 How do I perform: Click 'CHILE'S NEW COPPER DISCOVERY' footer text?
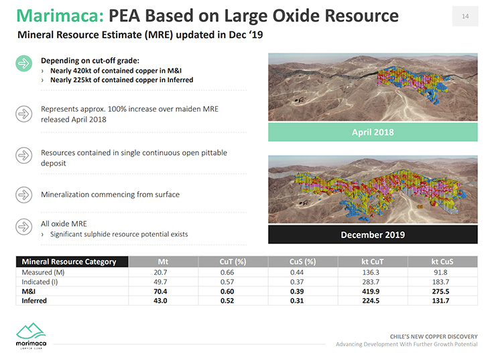pos(434,336)
